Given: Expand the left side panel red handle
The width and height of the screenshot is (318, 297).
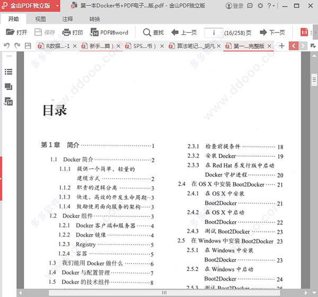Looking at the screenshot, I should pyautogui.click(x=1, y=178).
